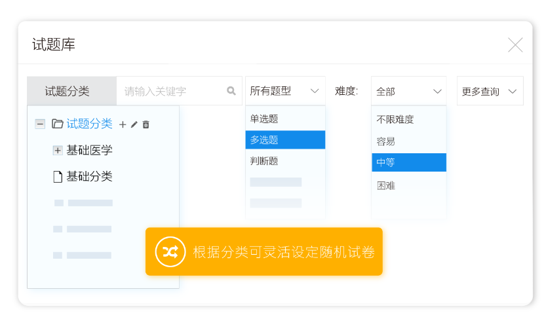Image resolution: width=544 pixels, height=317 pixels.
Task: Click the open folder icon of 试题分类
Action: pyautogui.click(x=57, y=124)
